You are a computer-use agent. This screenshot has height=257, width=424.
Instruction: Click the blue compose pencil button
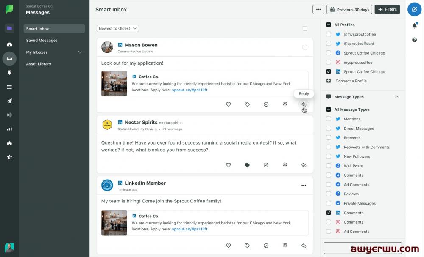[414, 9]
